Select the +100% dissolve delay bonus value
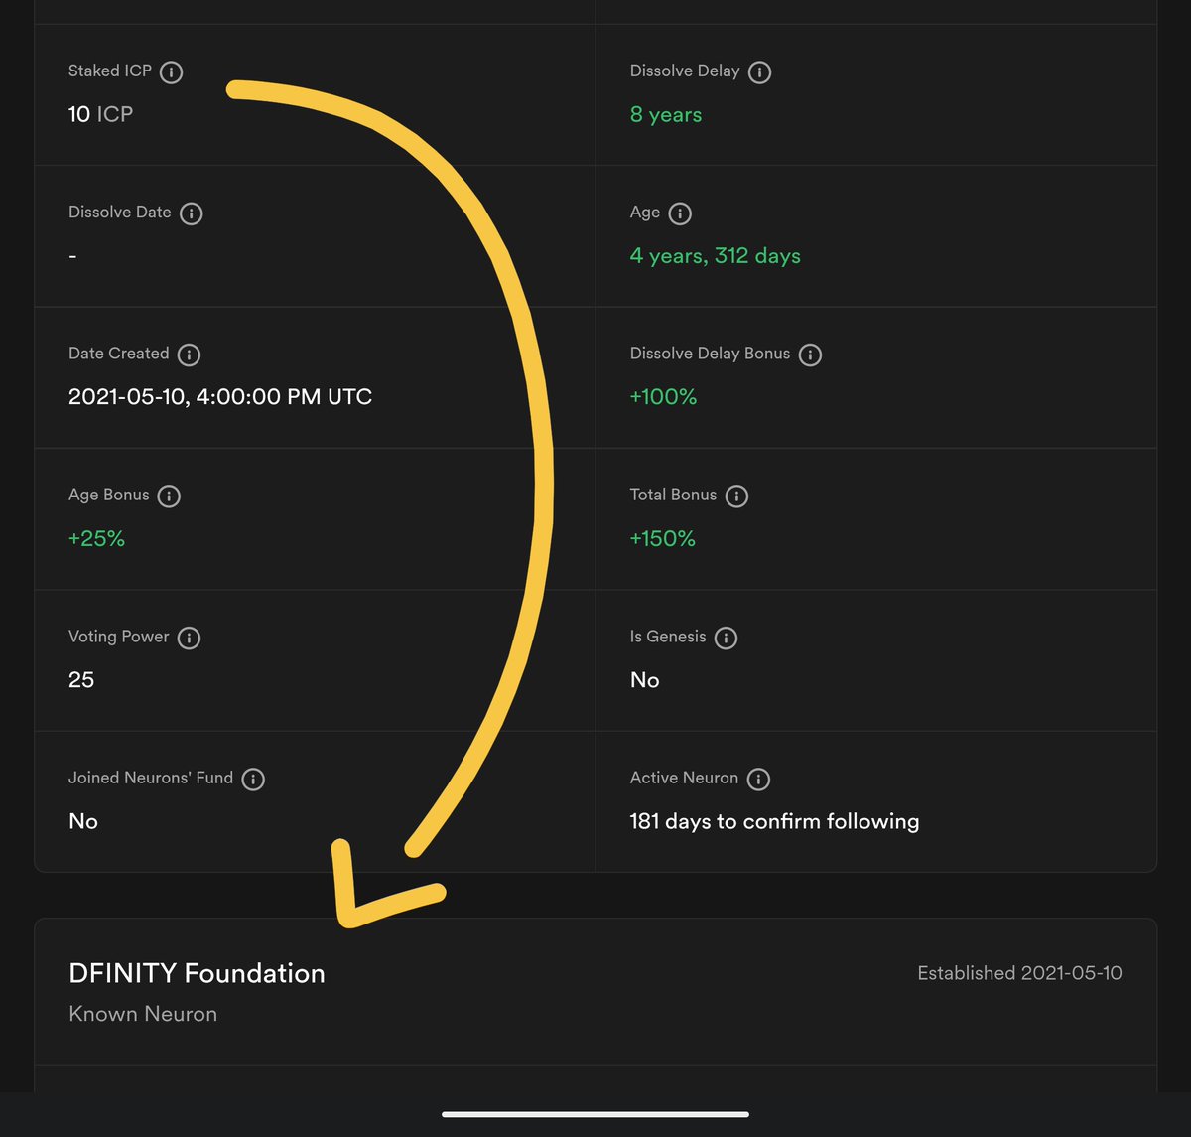This screenshot has width=1191, height=1137. [663, 397]
